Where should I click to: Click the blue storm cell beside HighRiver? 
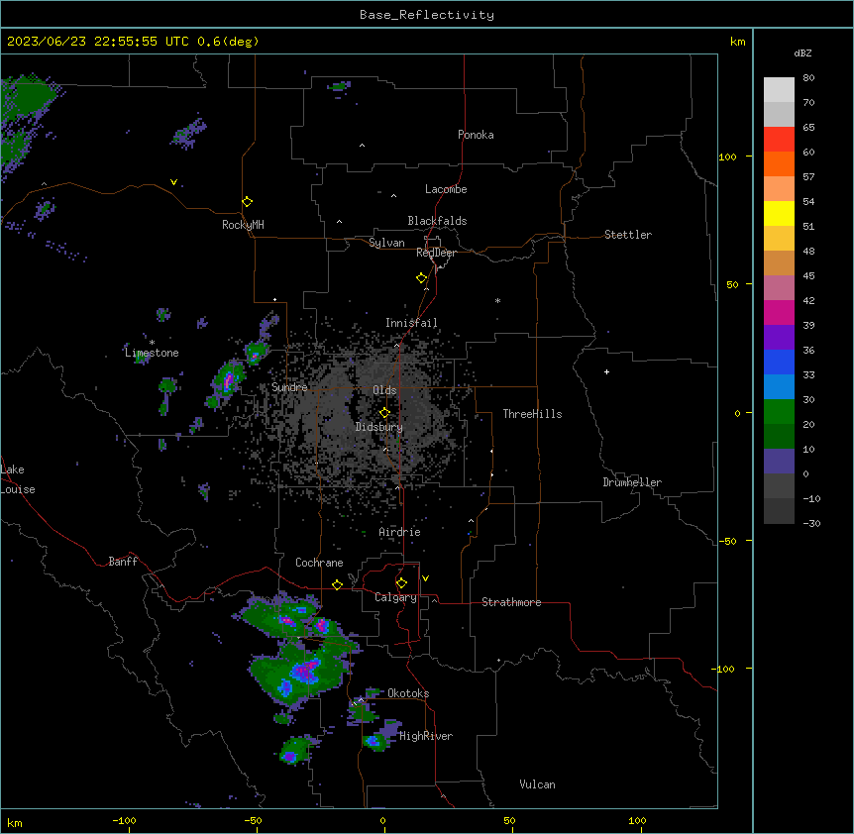click(x=374, y=741)
